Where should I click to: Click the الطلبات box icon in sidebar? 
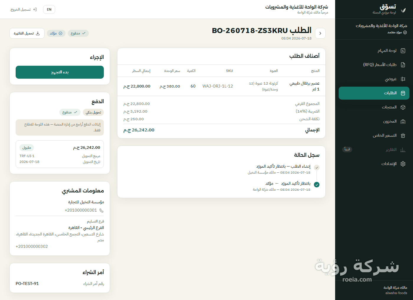(x=403, y=93)
